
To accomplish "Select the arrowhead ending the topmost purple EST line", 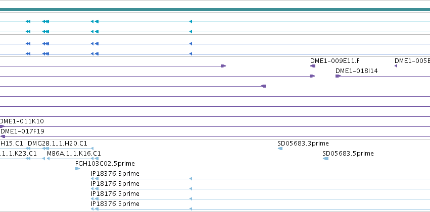I will (223, 66).
